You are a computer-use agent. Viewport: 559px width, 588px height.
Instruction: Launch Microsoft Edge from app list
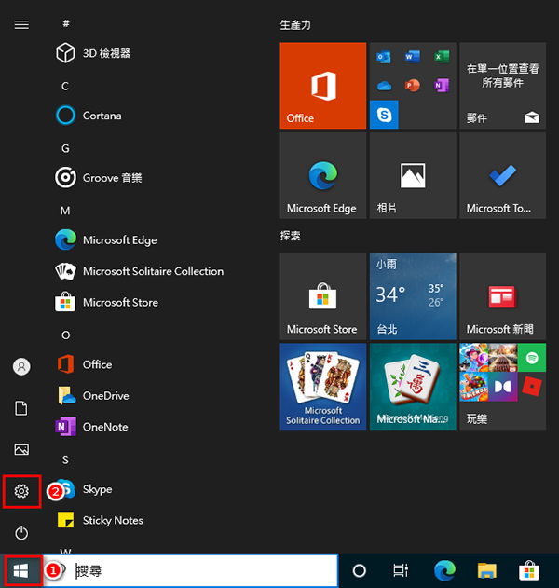106,240
